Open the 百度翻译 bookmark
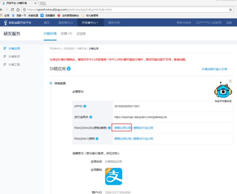The height and width of the screenshot is (194, 237). click(48, 15)
